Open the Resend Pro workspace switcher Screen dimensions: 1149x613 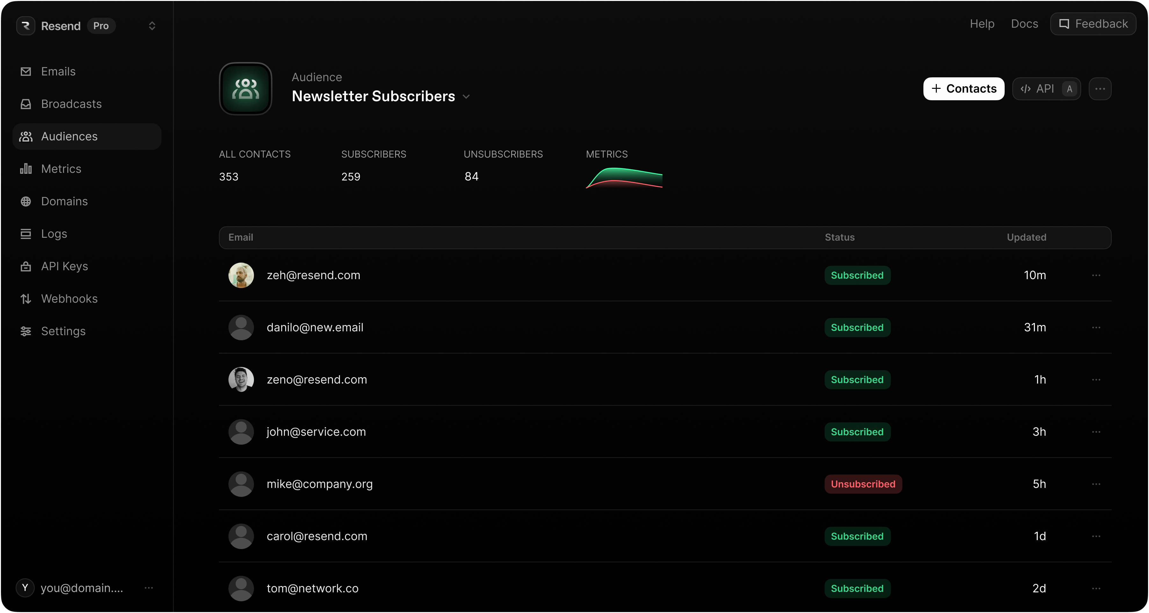152,26
